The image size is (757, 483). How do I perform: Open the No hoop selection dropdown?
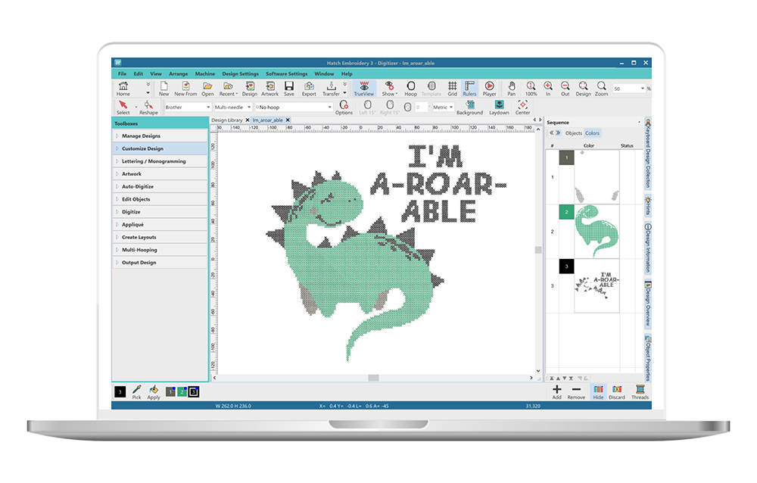click(293, 108)
